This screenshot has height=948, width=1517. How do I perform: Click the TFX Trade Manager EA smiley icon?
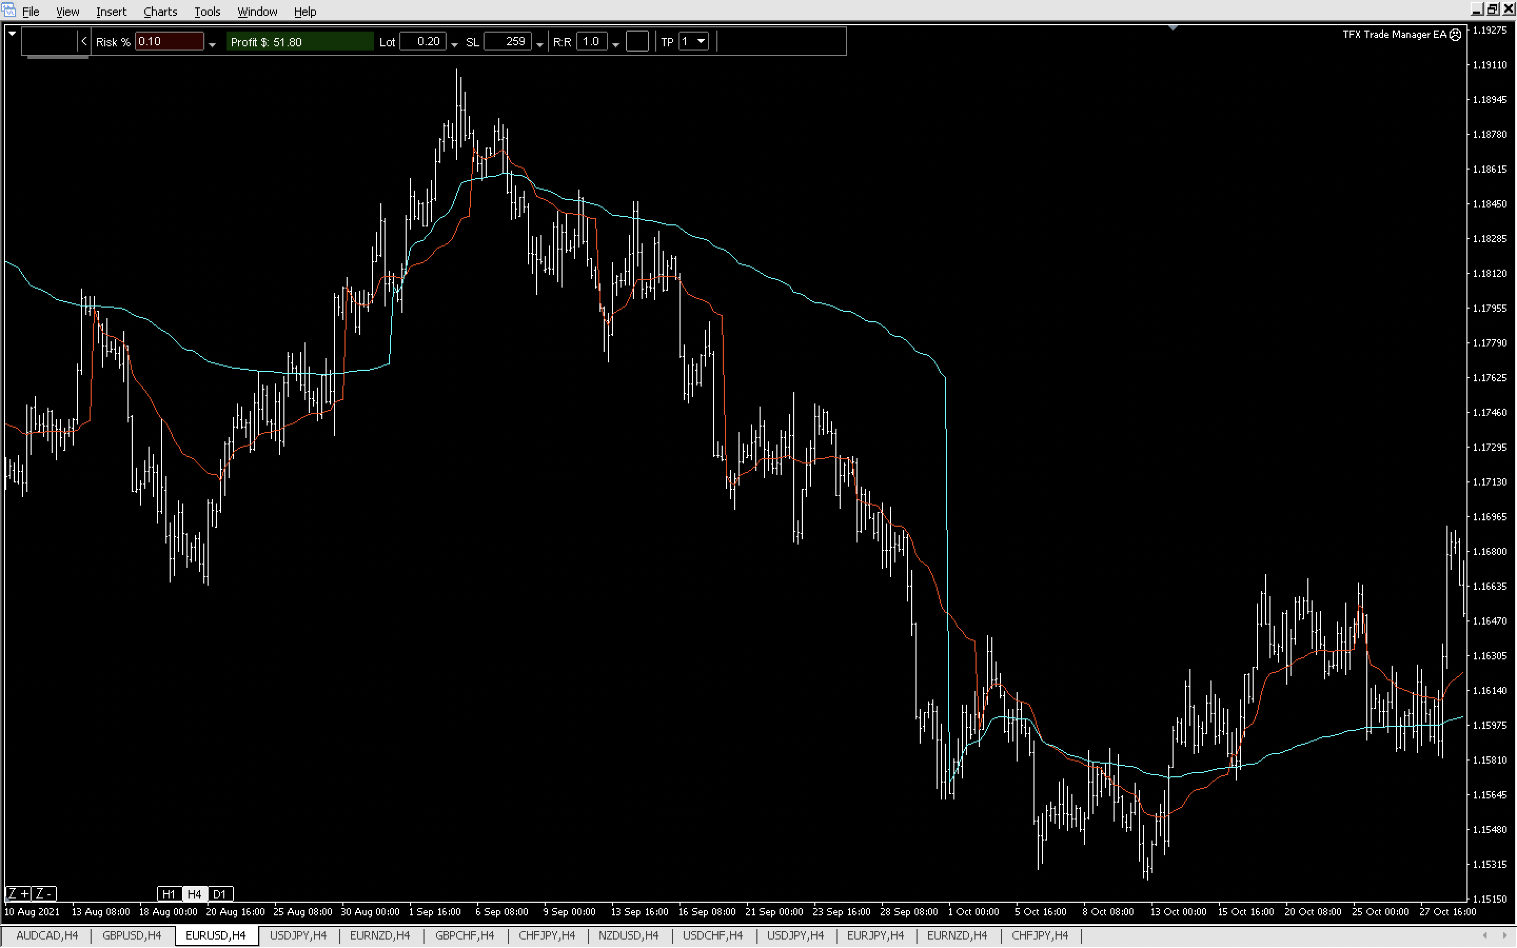1455,34
